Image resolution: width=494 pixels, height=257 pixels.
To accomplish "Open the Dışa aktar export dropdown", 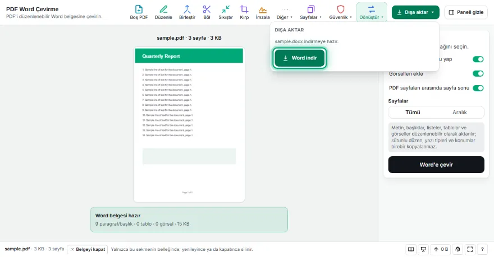I will pos(415,12).
